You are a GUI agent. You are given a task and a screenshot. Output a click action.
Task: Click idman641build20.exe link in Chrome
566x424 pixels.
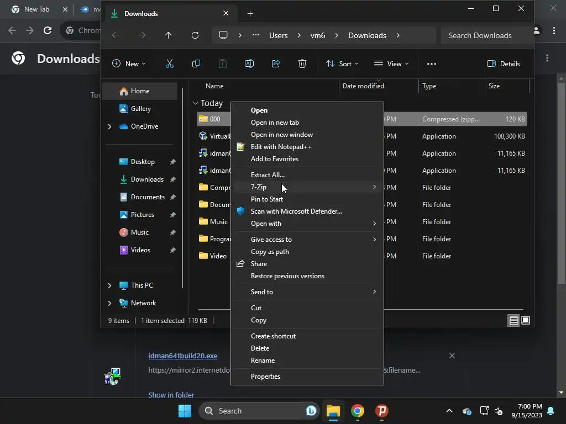coord(182,356)
